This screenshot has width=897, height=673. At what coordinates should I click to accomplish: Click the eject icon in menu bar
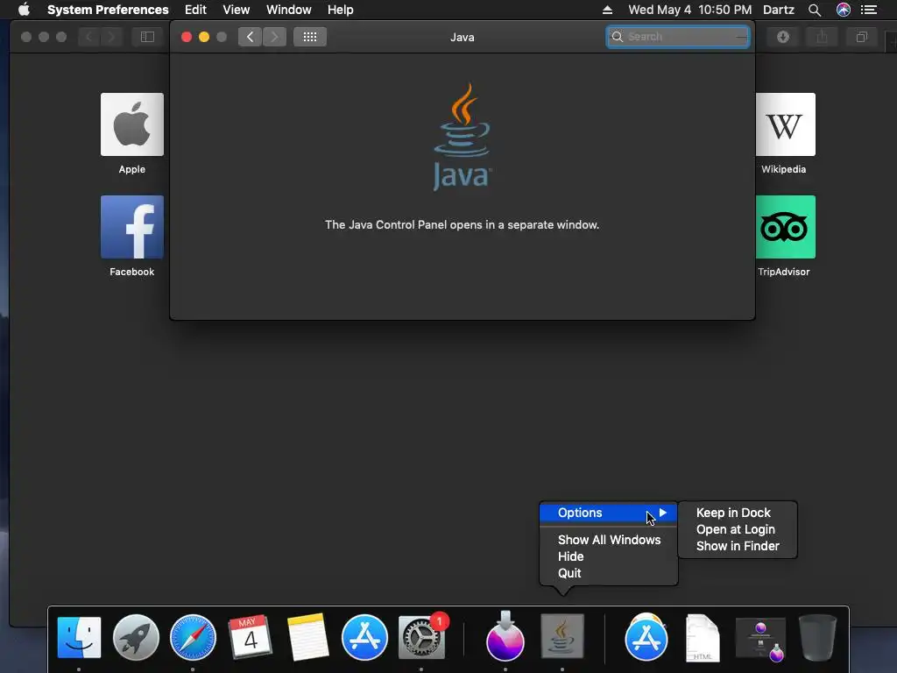tap(608, 10)
